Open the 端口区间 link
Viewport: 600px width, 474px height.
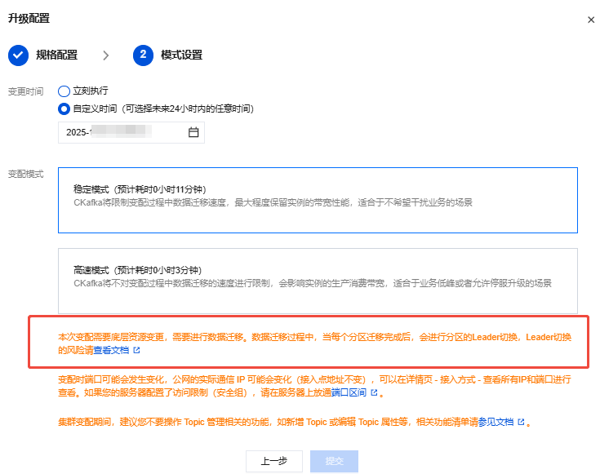349,392
